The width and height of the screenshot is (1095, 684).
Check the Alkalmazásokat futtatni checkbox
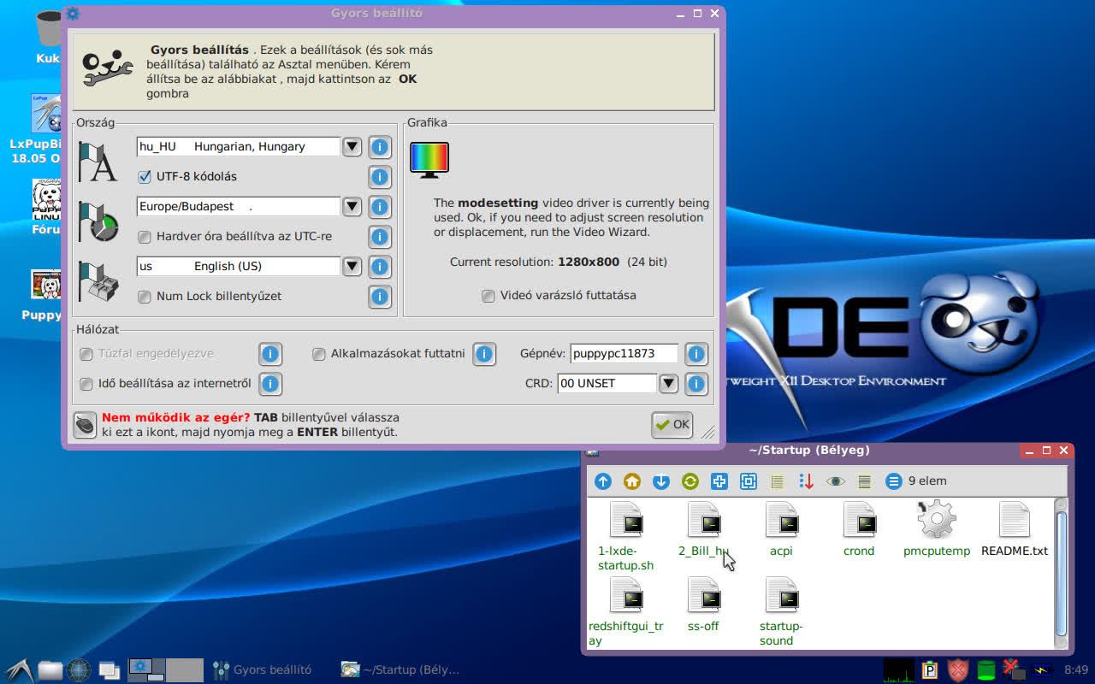pyautogui.click(x=319, y=354)
